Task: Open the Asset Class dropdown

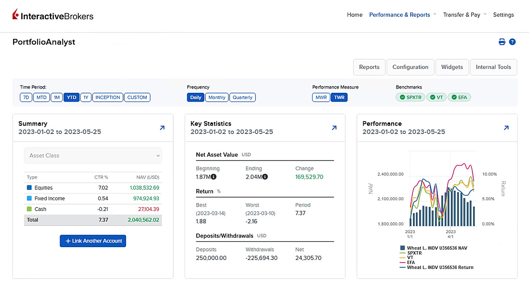Action: tap(93, 155)
